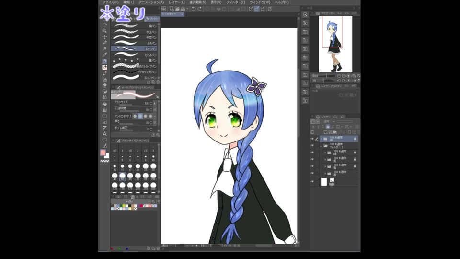The height and width of the screenshot is (259, 460).
Task: Click the New canvas icon
Action: 172,9
